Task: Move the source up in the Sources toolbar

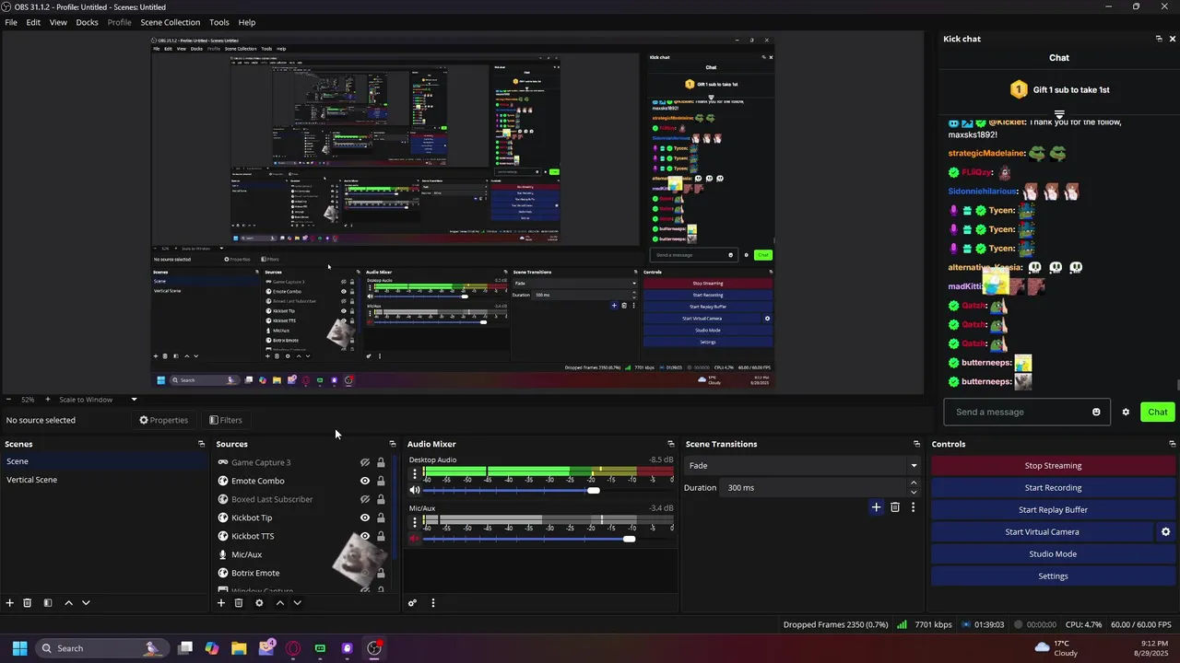Action: 280,603
